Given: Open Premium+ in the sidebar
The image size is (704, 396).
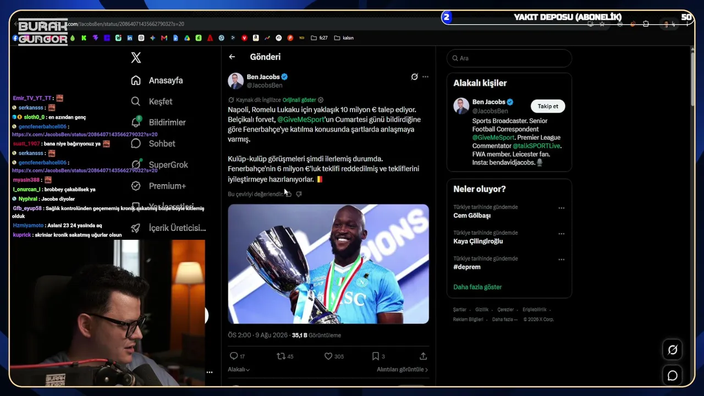Looking at the screenshot, I should point(158,186).
